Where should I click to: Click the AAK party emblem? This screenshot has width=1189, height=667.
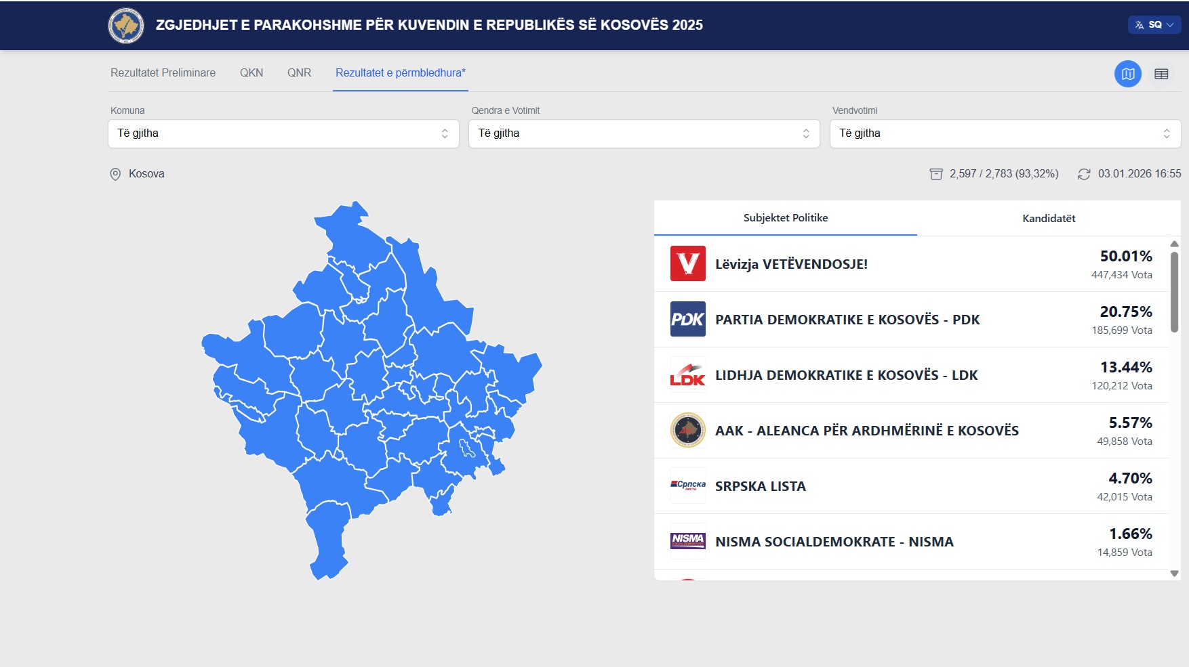pyautogui.click(x=687, y=430)
